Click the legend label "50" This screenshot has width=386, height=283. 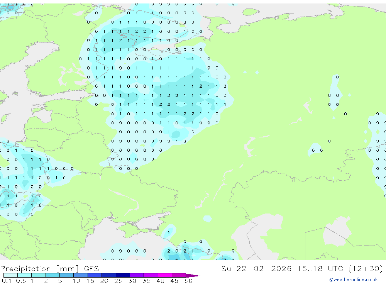188,281
